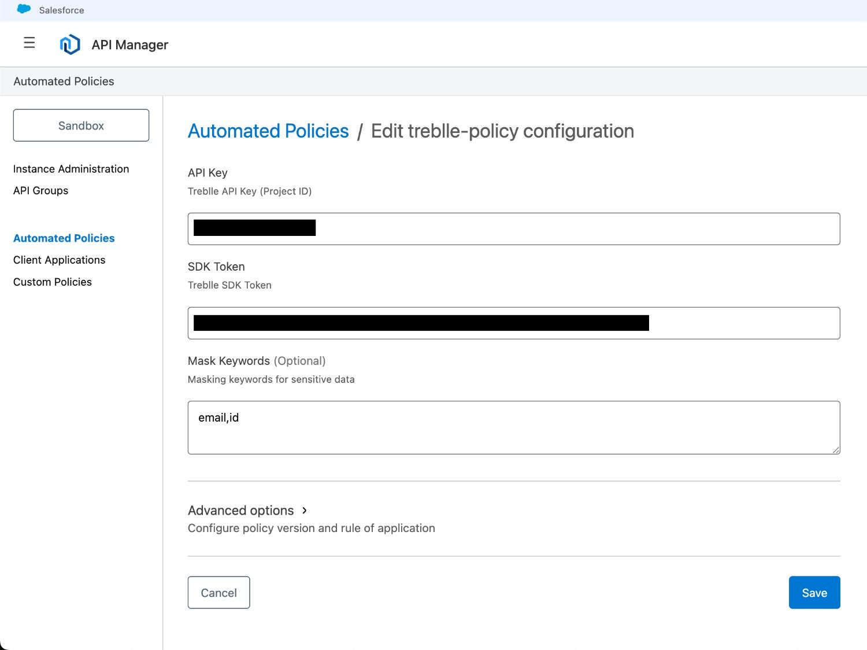Open Instance Administration in the sidebar
The image size is (867, 650).
click(71, 168)
